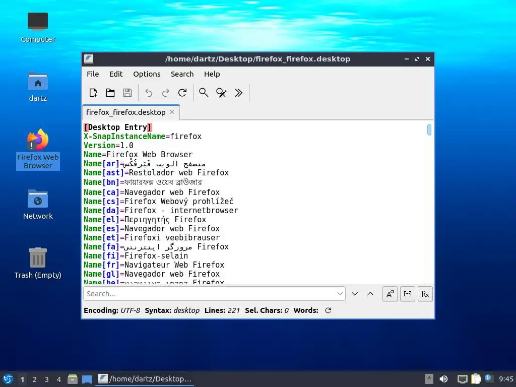
Task: Toggle Whole Word search option
Action: 407,294
